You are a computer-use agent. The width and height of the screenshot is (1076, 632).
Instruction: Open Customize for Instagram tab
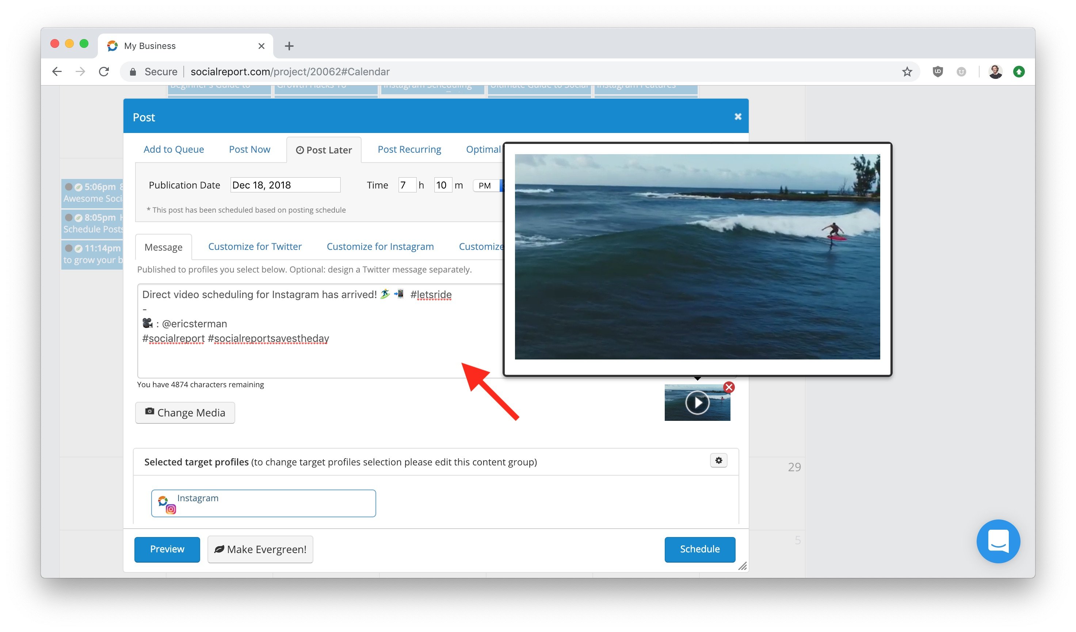click(x=380, y=246)
